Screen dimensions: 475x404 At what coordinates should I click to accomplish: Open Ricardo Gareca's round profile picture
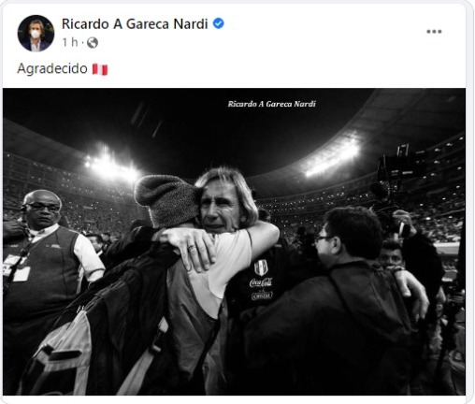36,33
